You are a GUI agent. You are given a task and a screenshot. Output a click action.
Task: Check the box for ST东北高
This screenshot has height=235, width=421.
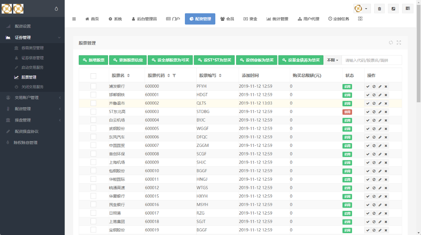coord(93,112)
